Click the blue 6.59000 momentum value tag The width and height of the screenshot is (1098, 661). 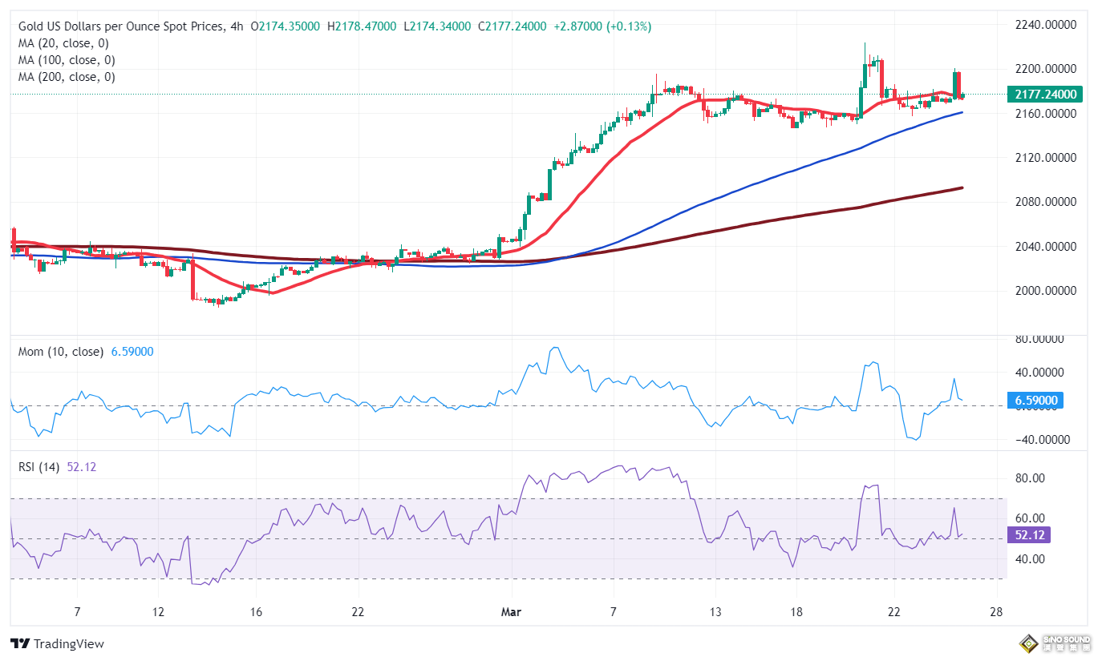1037,400
